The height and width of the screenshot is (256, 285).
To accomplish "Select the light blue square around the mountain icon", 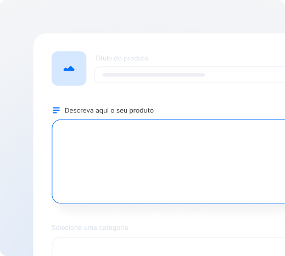I will coord(69,69).
